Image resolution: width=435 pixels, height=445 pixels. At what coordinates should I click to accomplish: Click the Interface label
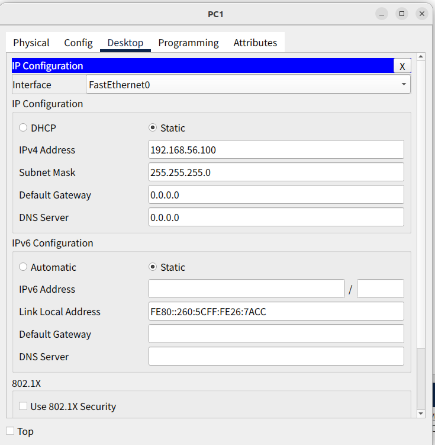(x=32, y=85)
